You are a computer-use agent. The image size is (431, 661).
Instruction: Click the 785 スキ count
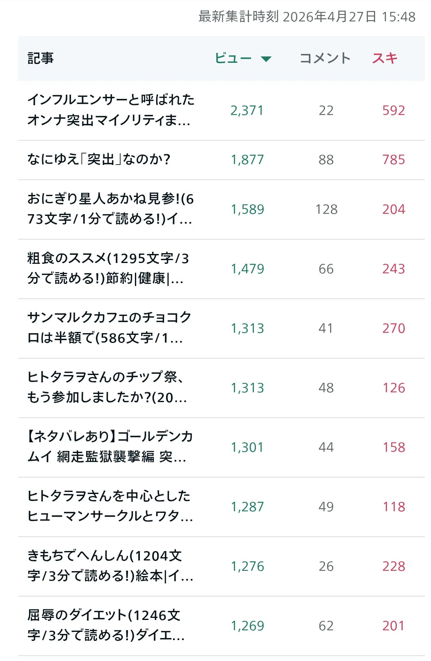(x=394, y=160)
